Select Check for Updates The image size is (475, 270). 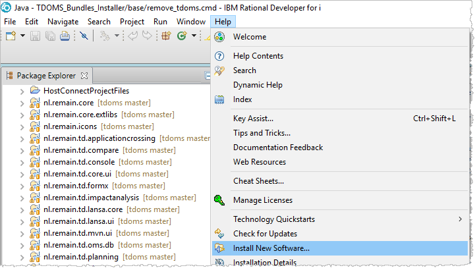tap(265, 234)
